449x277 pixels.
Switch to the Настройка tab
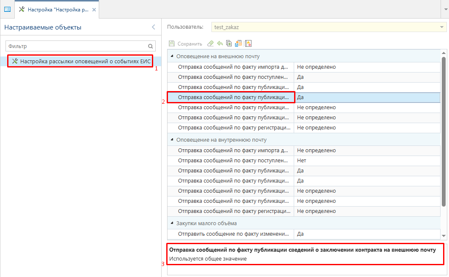click(58, 9)
